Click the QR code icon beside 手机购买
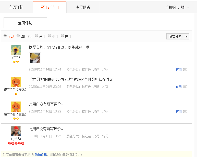The height and width of the screenshot is (158, 197). pyautogui.click(x=182, y=7)
